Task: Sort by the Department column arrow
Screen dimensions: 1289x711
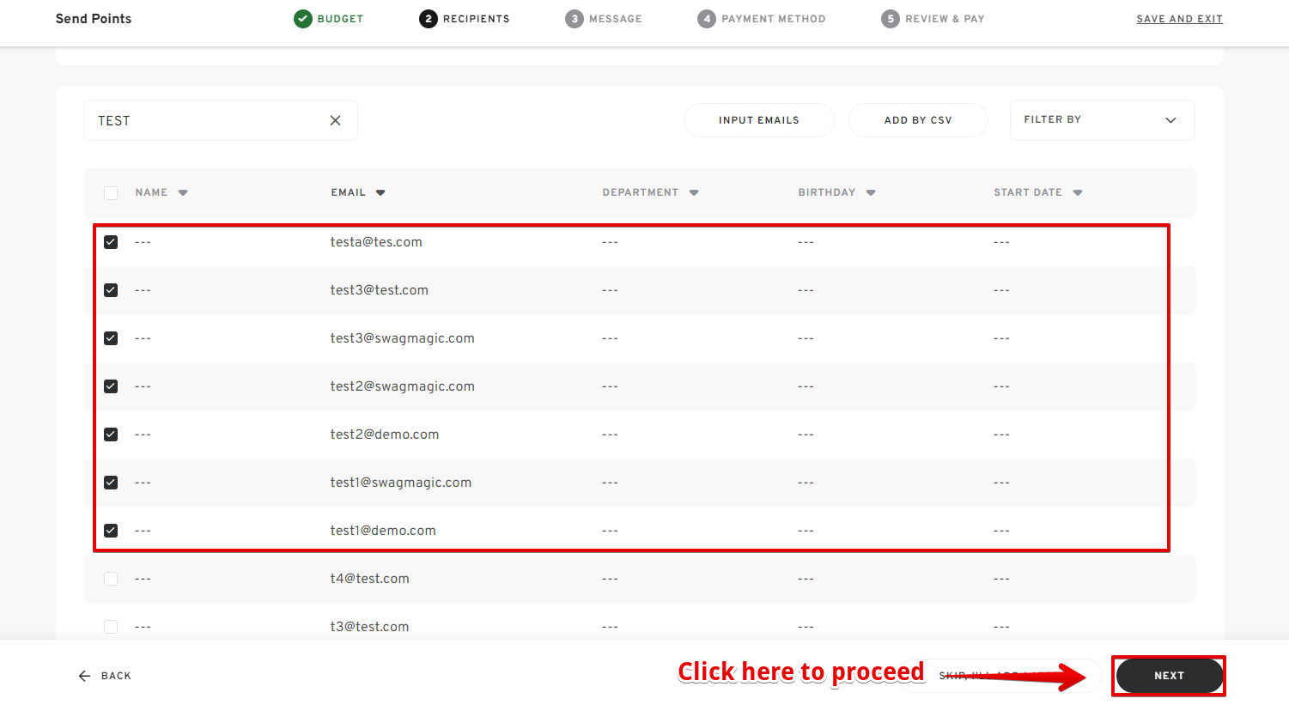Action: tap(694, 193)
